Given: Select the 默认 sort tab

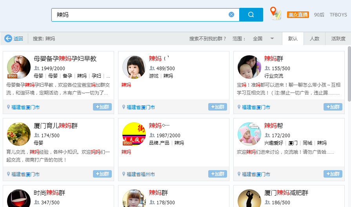Looking at the screenshot, I should (293, 39).
